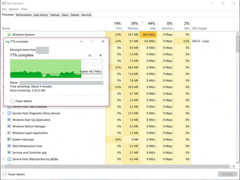240x180 pixels.
Task: Switch to the Users tab
Action: (x=65, y=15)
